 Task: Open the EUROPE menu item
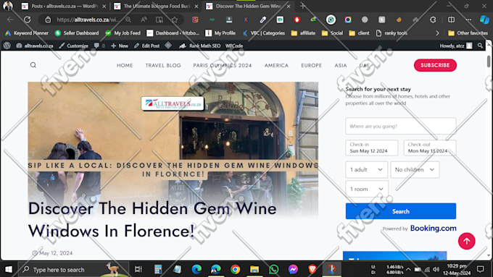312,65
